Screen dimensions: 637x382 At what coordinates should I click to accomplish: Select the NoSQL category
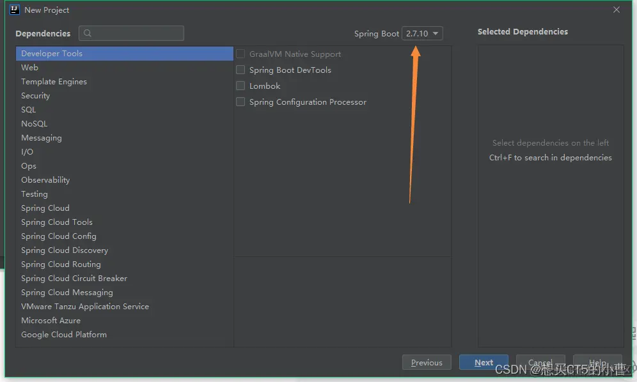(124, 124)
